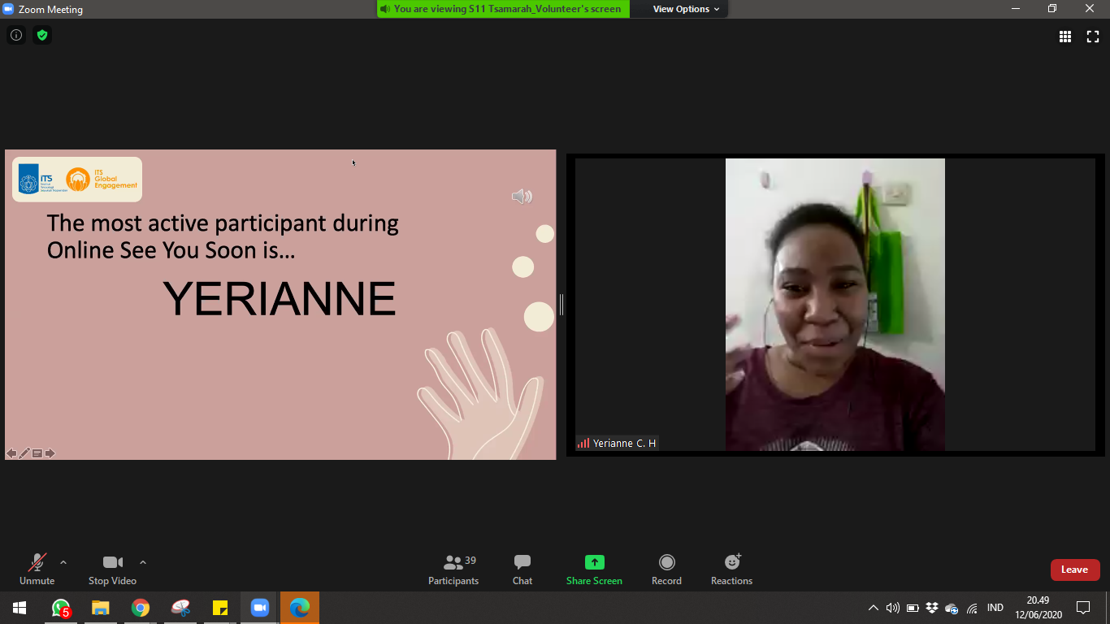Switch to gallery view grid icon
The height and width of the screenshot is (624, 1110).
pyautogui.click(x=1064, y=37)
